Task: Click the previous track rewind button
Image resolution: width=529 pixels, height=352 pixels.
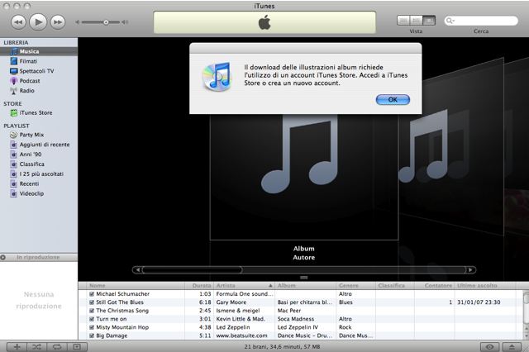Action: pos(18,22)
